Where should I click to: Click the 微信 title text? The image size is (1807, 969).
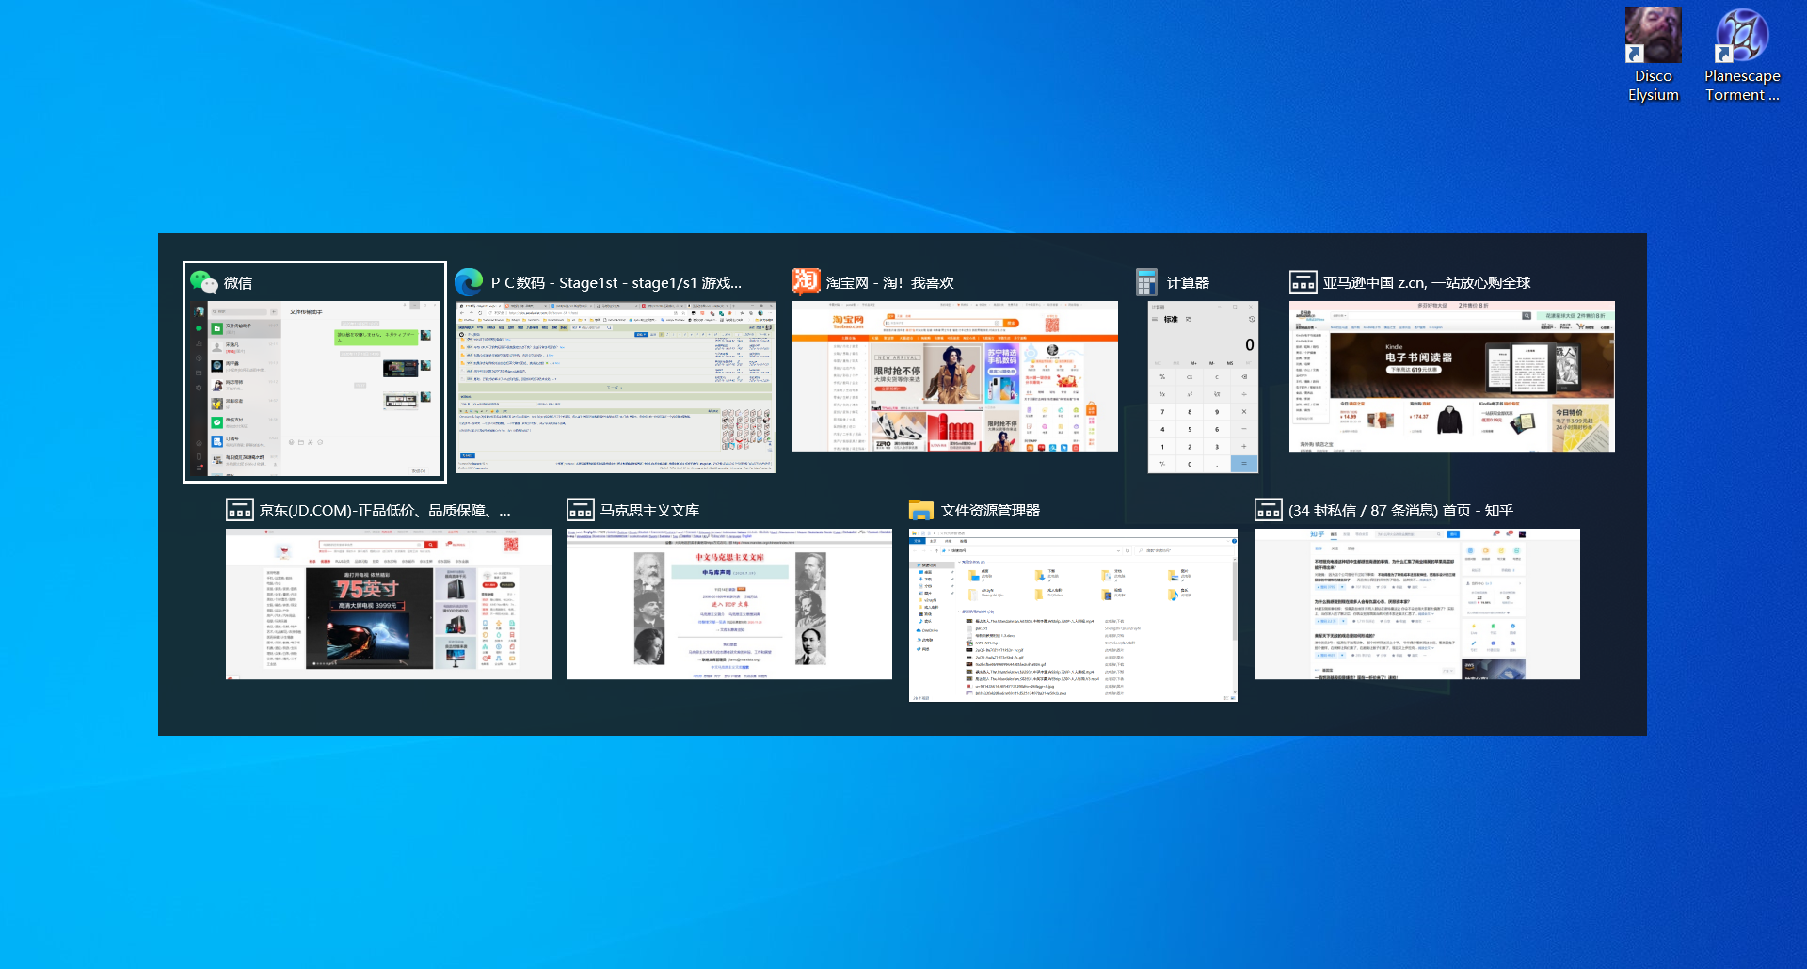coord(238,283)
